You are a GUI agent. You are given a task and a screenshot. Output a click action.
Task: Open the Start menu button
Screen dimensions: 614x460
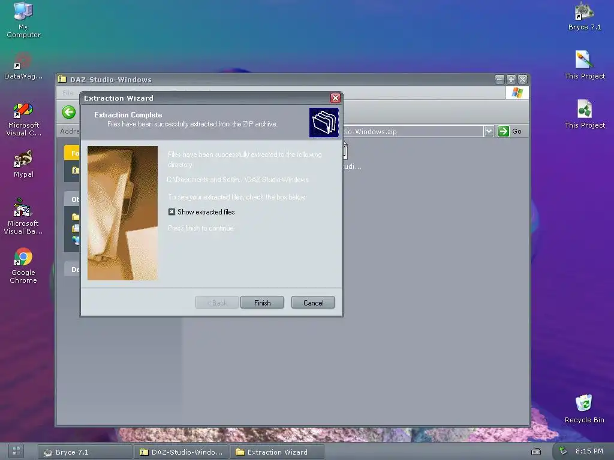click(16, 451)
